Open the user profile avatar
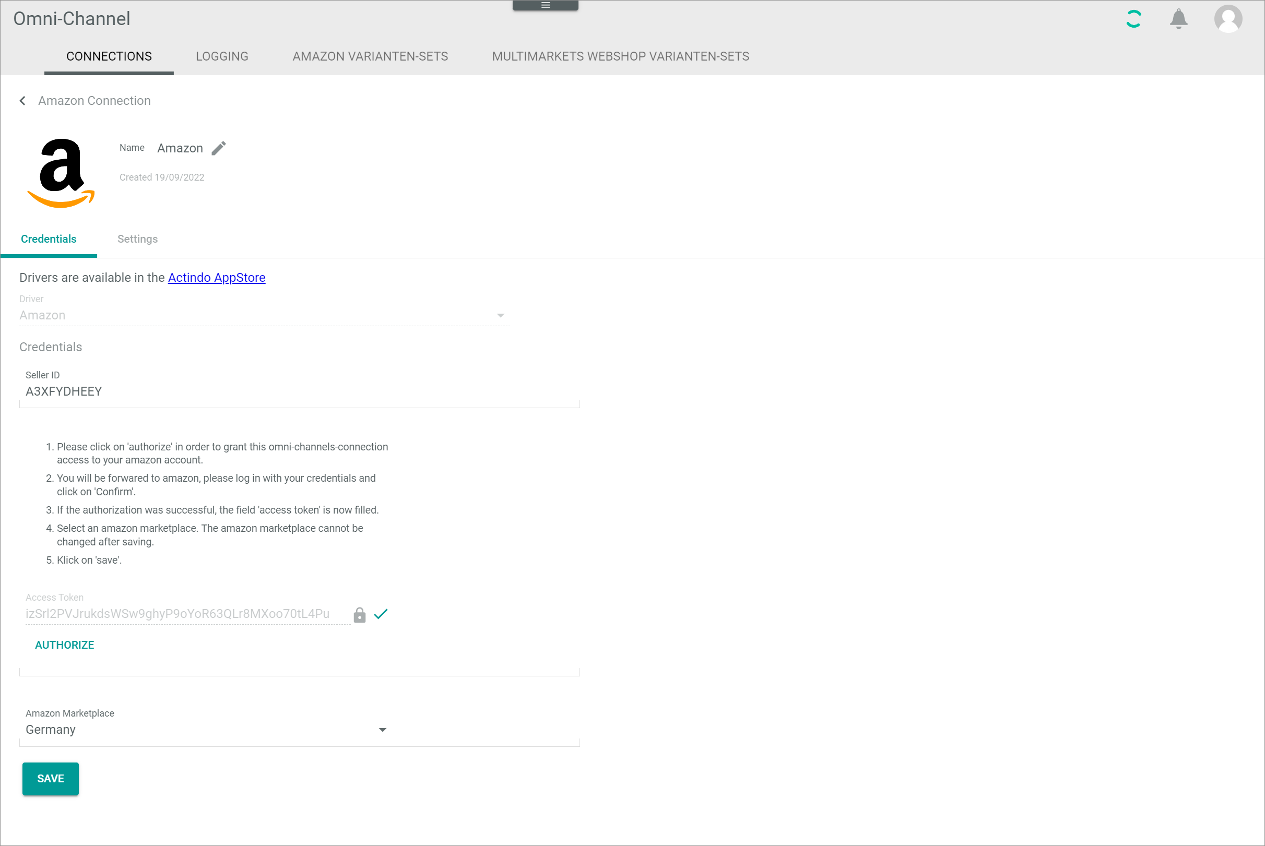 [x=1228, y=19]
